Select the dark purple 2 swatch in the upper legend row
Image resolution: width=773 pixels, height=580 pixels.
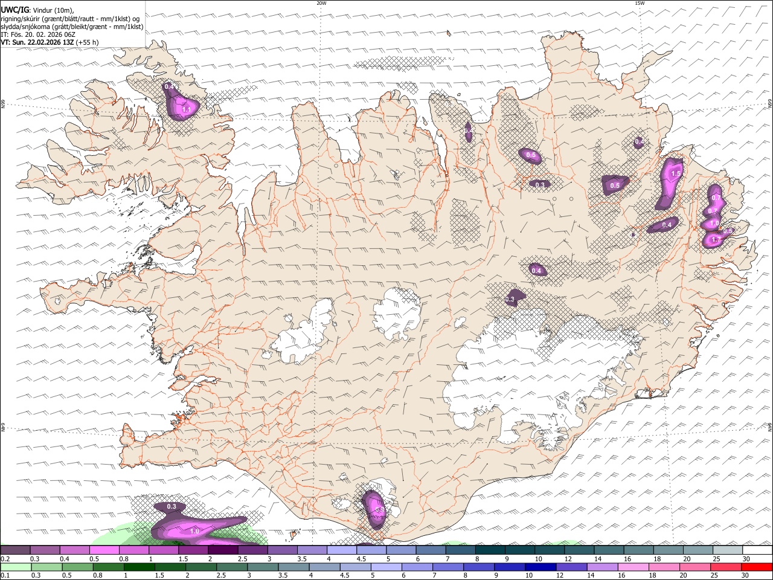tap(223, 550)
